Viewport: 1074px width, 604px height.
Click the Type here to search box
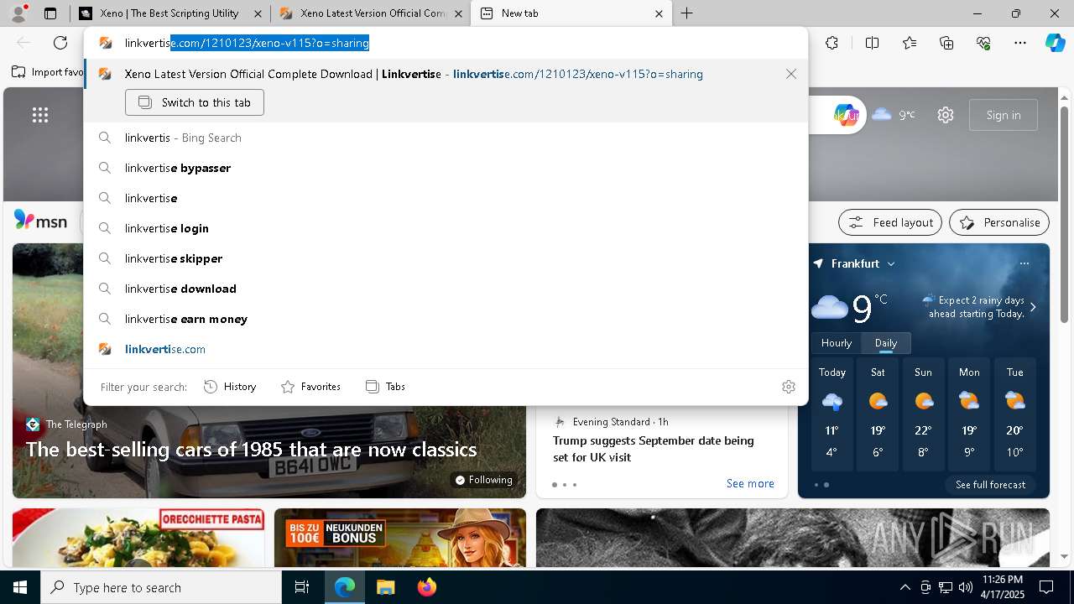point(161,587)
